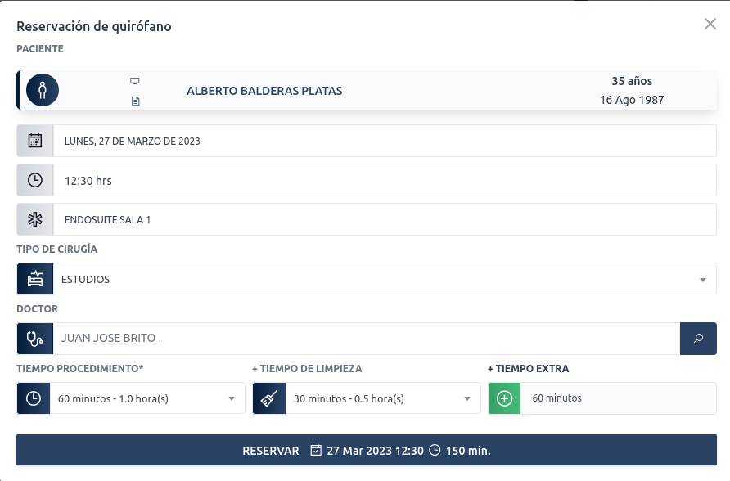Select the Alberto Balderas Platas patient name

click(x=264, y=91)
